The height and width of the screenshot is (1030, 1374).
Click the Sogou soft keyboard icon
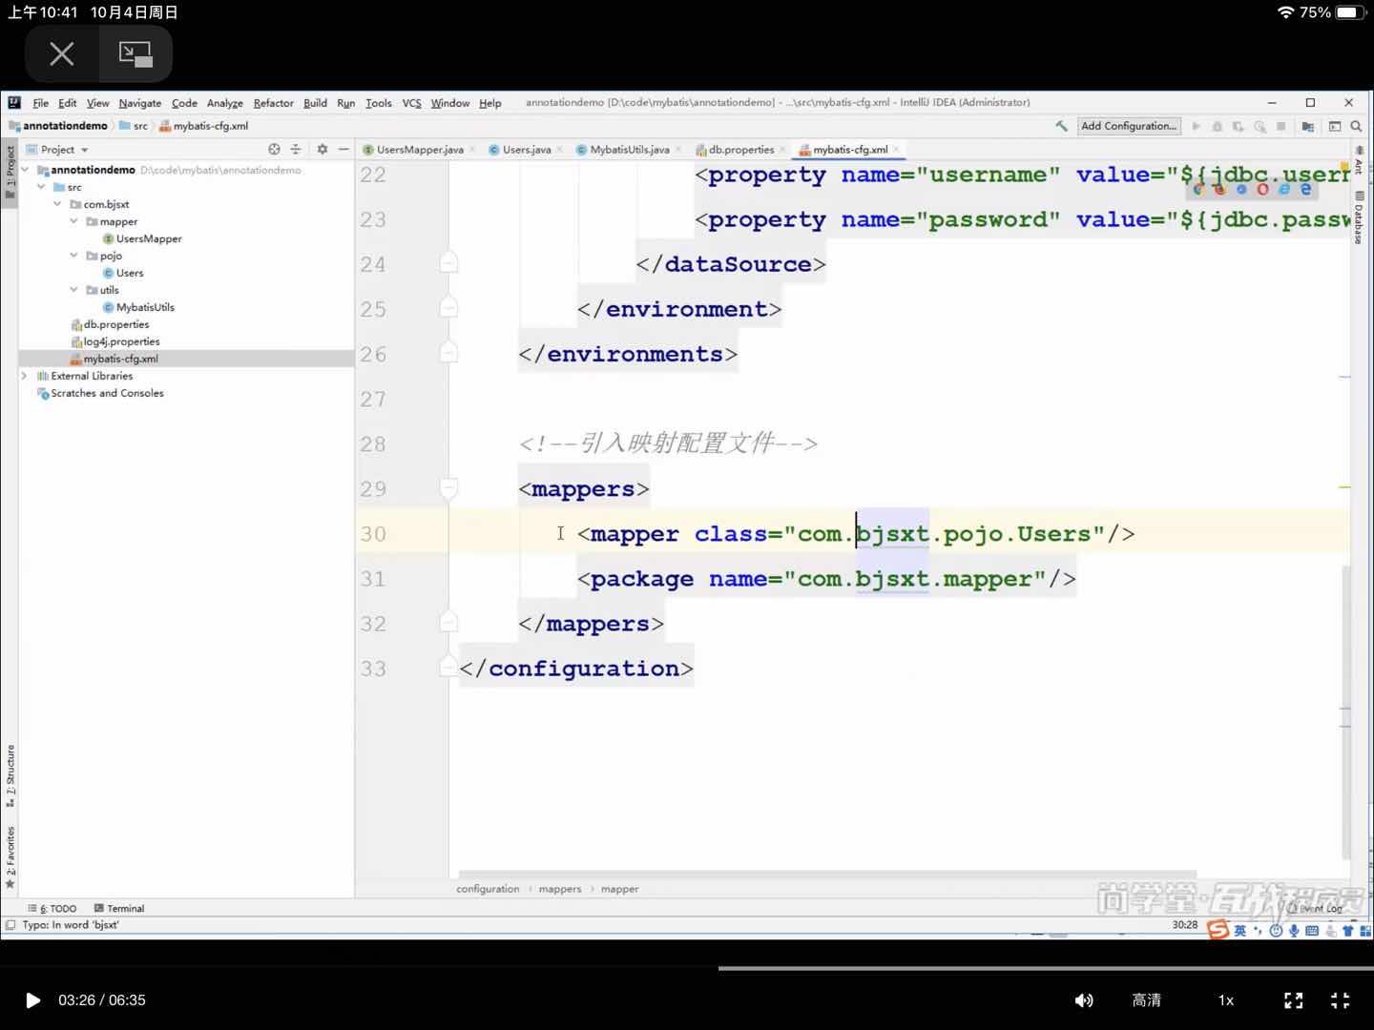point(1312,931)
